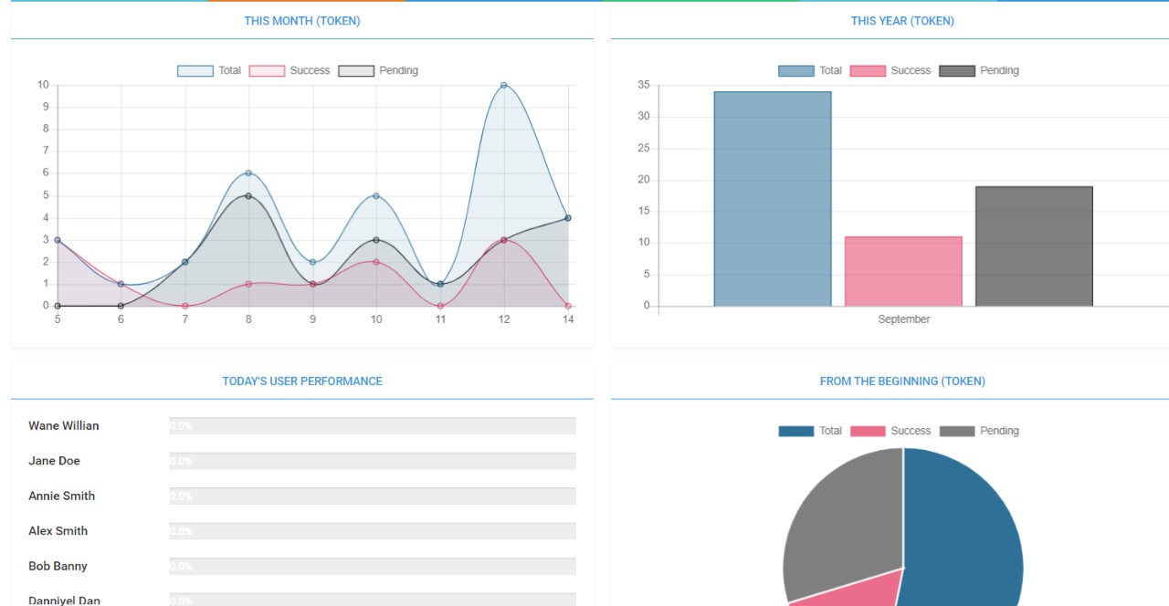This screenshot has width=1169, height=606.
Task: Toggle Success legend in From The Beginning chart
Action: (x=890, y=432)
